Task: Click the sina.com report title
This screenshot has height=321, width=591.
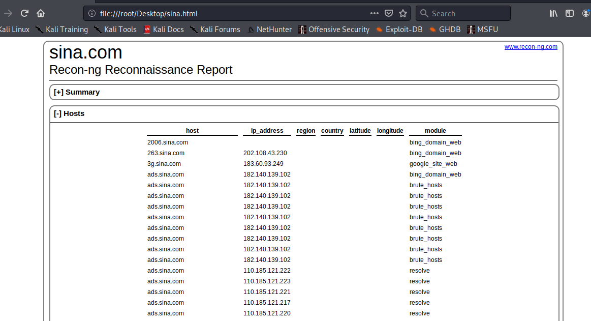Action: tap(85, 52)
